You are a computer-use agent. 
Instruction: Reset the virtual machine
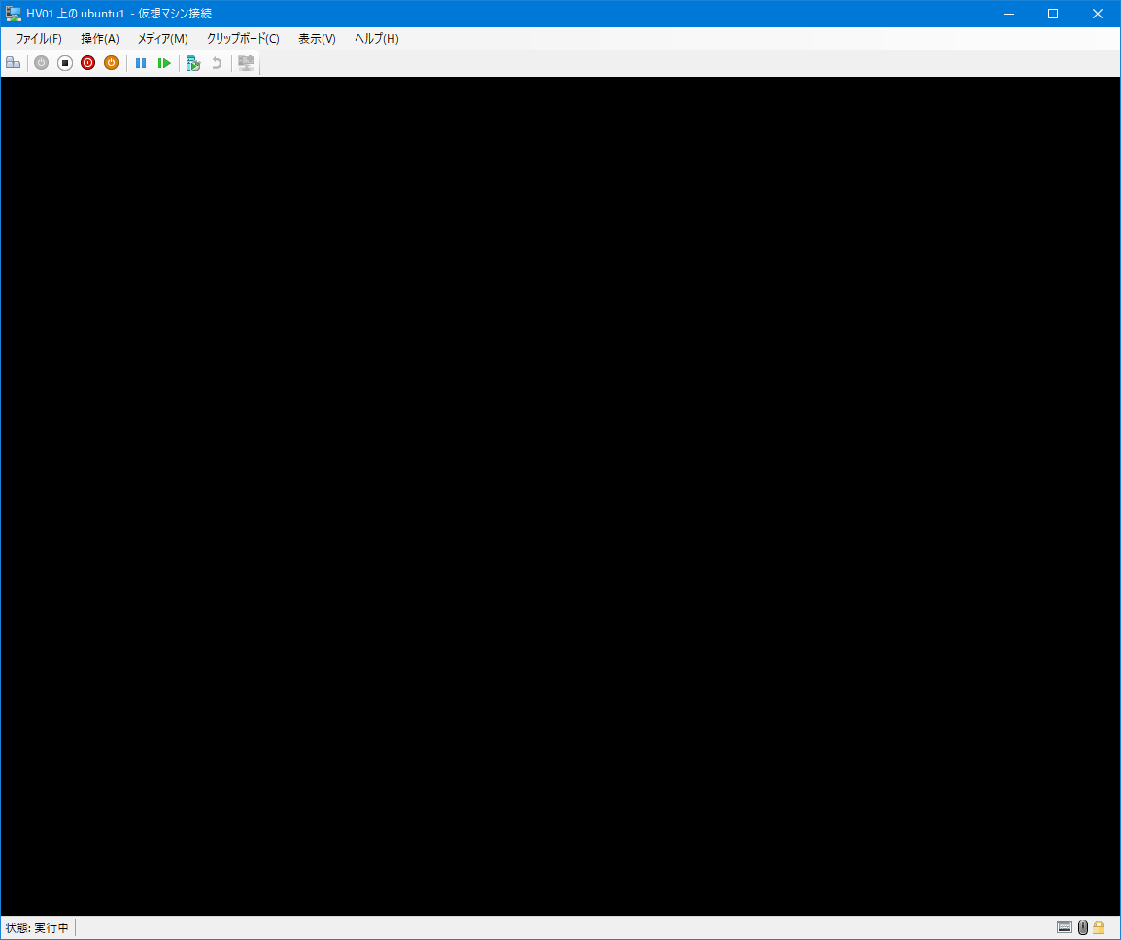pos(164,62)
